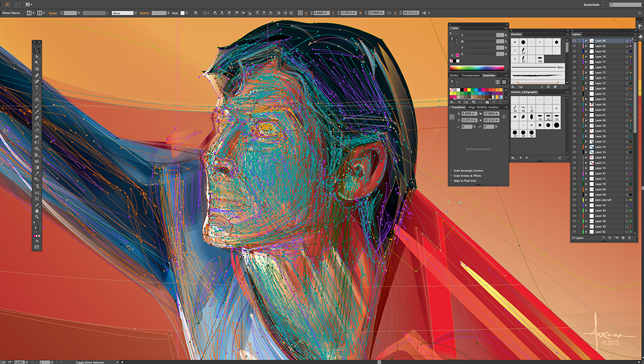Click the Constrain Proportions link in Transform panel

(x=504, y=117)
